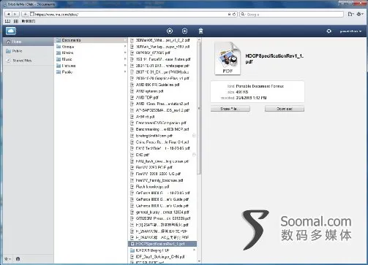Viewport: 368px width, 265px height.
Task: Select the AMD TDP.pdf file
Action: 162,98
